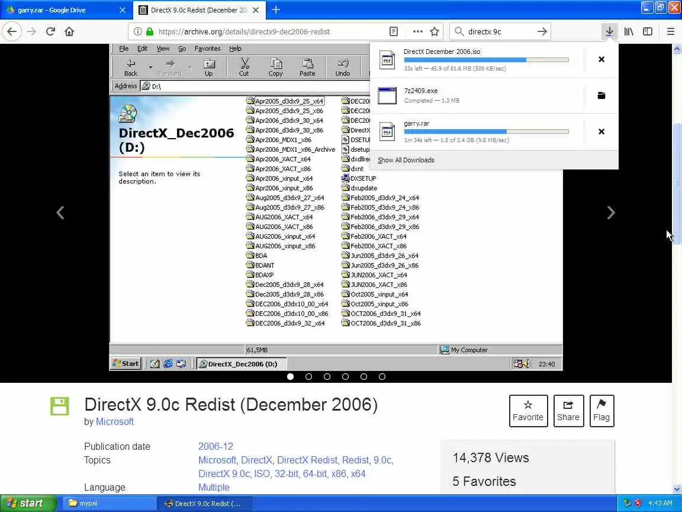This screenshot has height=512, width=682.
Task: Open the Multiple language link
Action: 214,487
